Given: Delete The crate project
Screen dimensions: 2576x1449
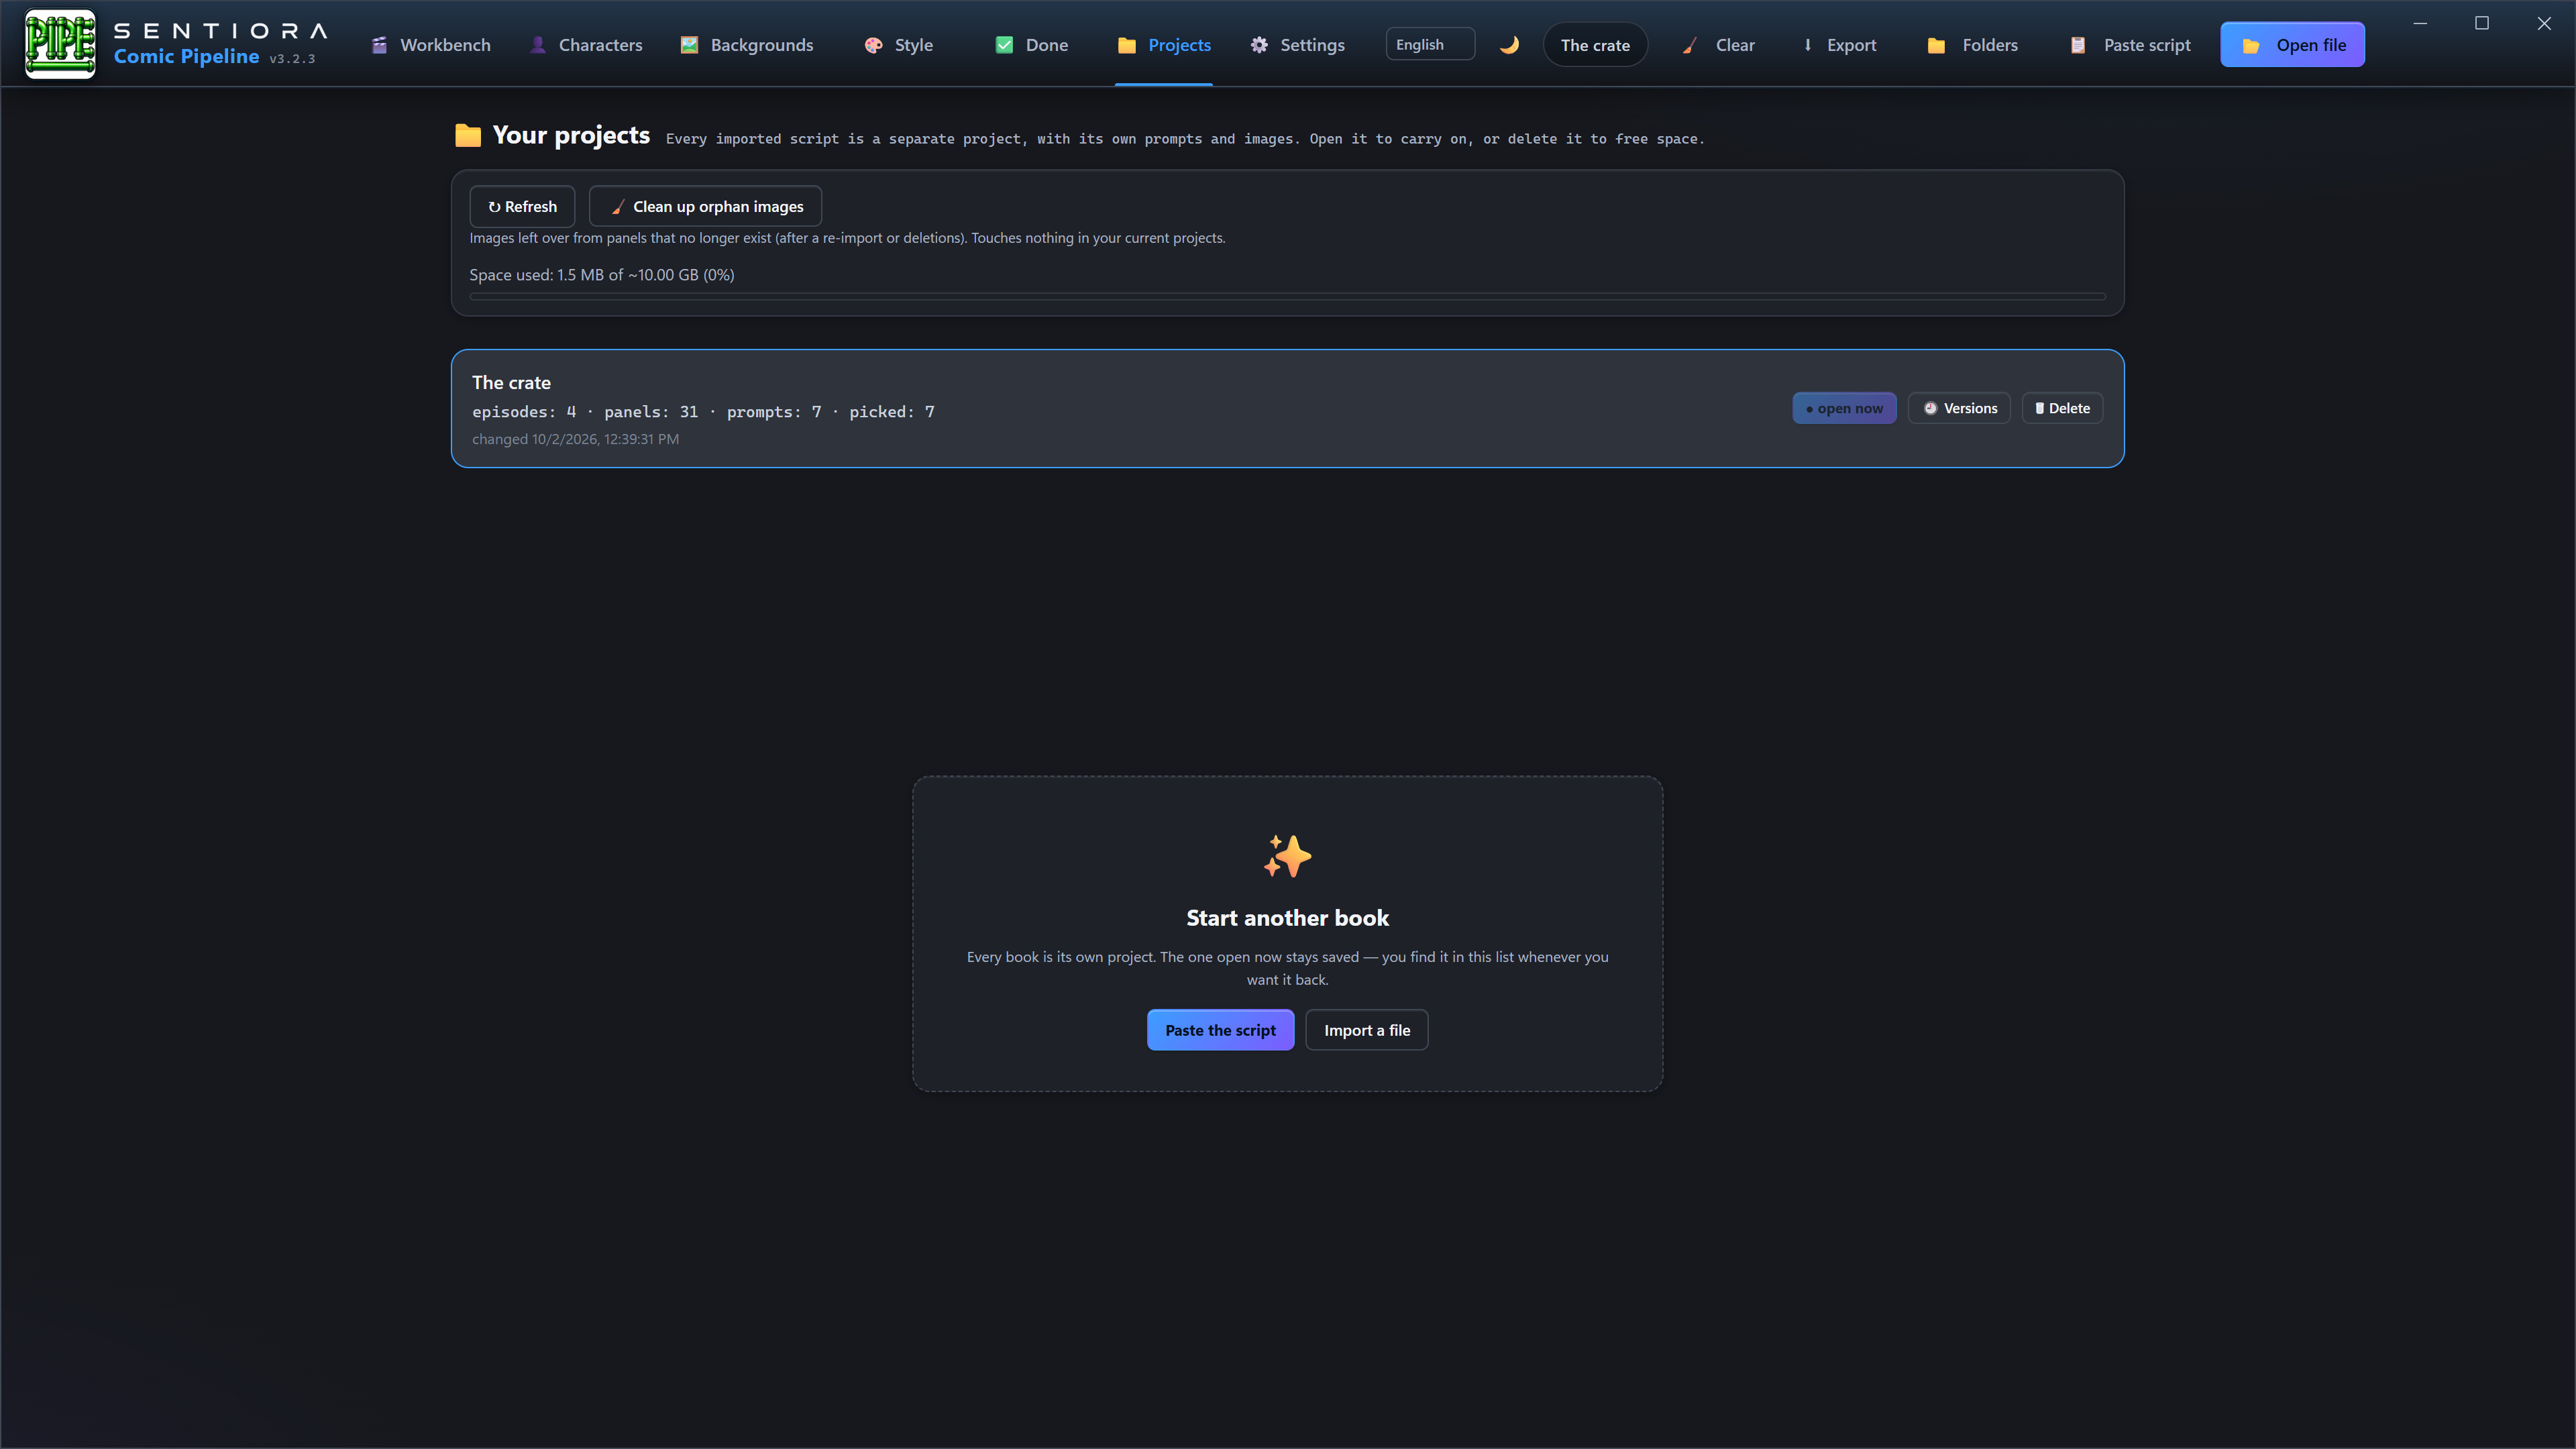Looking at the screenshot, I should coord(2062,408).
